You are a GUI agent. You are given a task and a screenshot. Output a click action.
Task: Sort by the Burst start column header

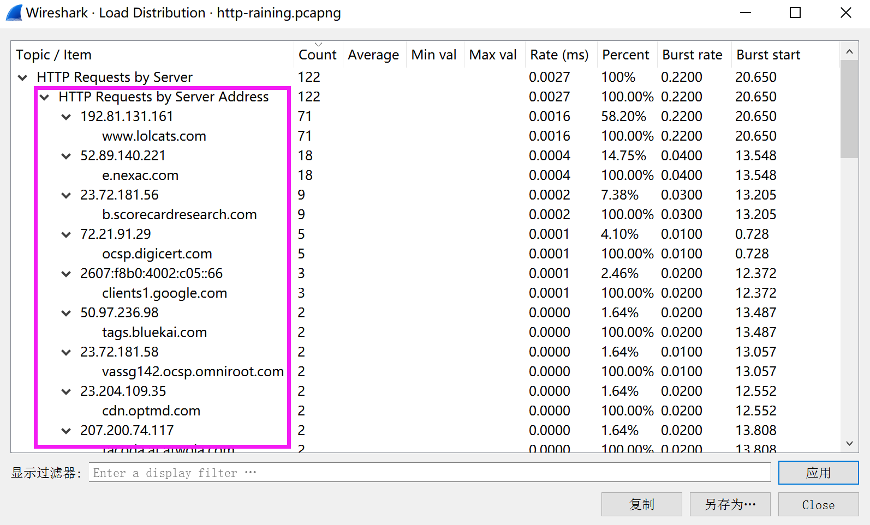point(785,55)
